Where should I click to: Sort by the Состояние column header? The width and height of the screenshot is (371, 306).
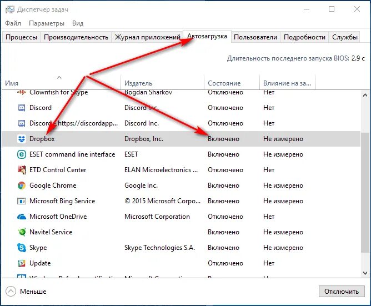tap(232, 82)
